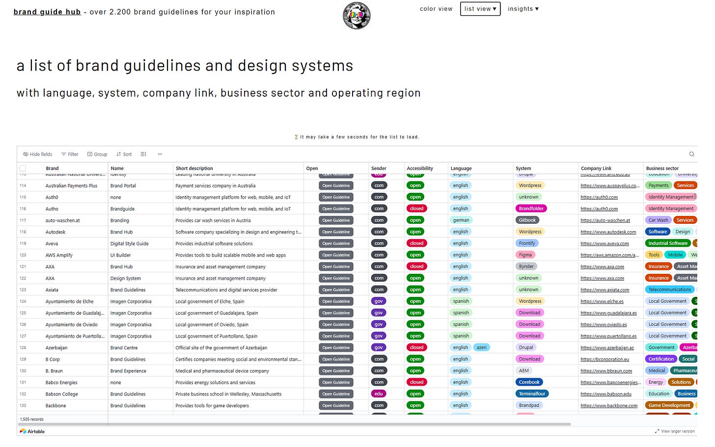Expand the three-dot more options menu
The width and height of the screenshot is (715, 447).
[x=160, y=154]
